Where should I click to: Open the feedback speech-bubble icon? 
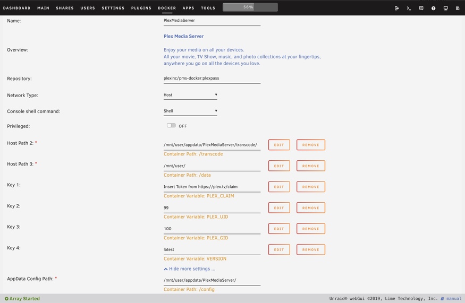(x=421, y=8)
